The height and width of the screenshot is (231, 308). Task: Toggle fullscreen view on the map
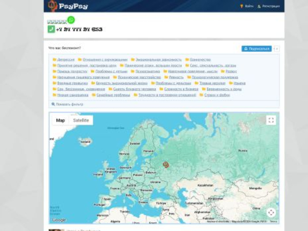click(271, 120)
